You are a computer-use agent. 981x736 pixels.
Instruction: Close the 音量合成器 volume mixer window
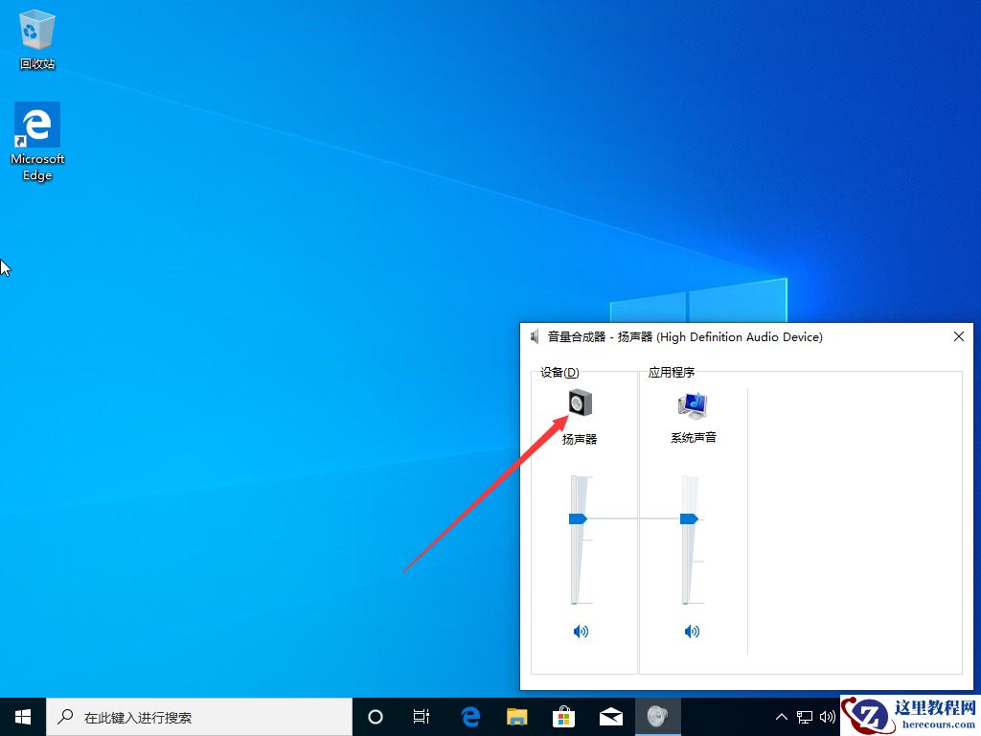point(958,336)
